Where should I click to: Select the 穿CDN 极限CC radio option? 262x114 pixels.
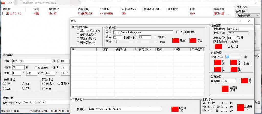click(78, 39)
